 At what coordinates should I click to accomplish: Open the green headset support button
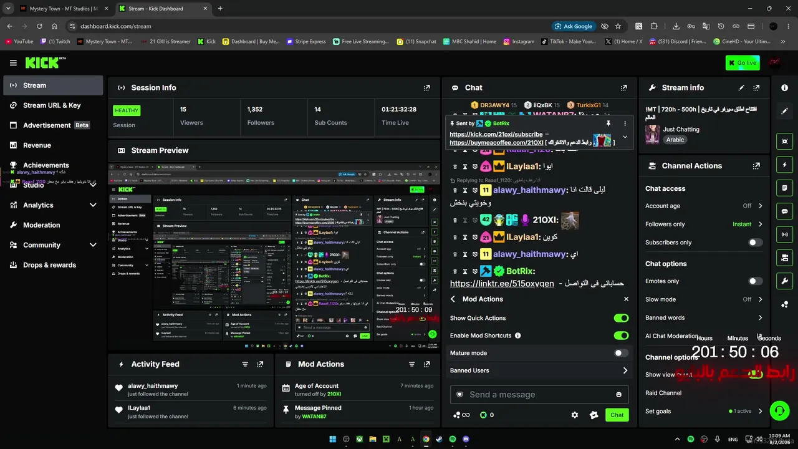tap(779, 411)
